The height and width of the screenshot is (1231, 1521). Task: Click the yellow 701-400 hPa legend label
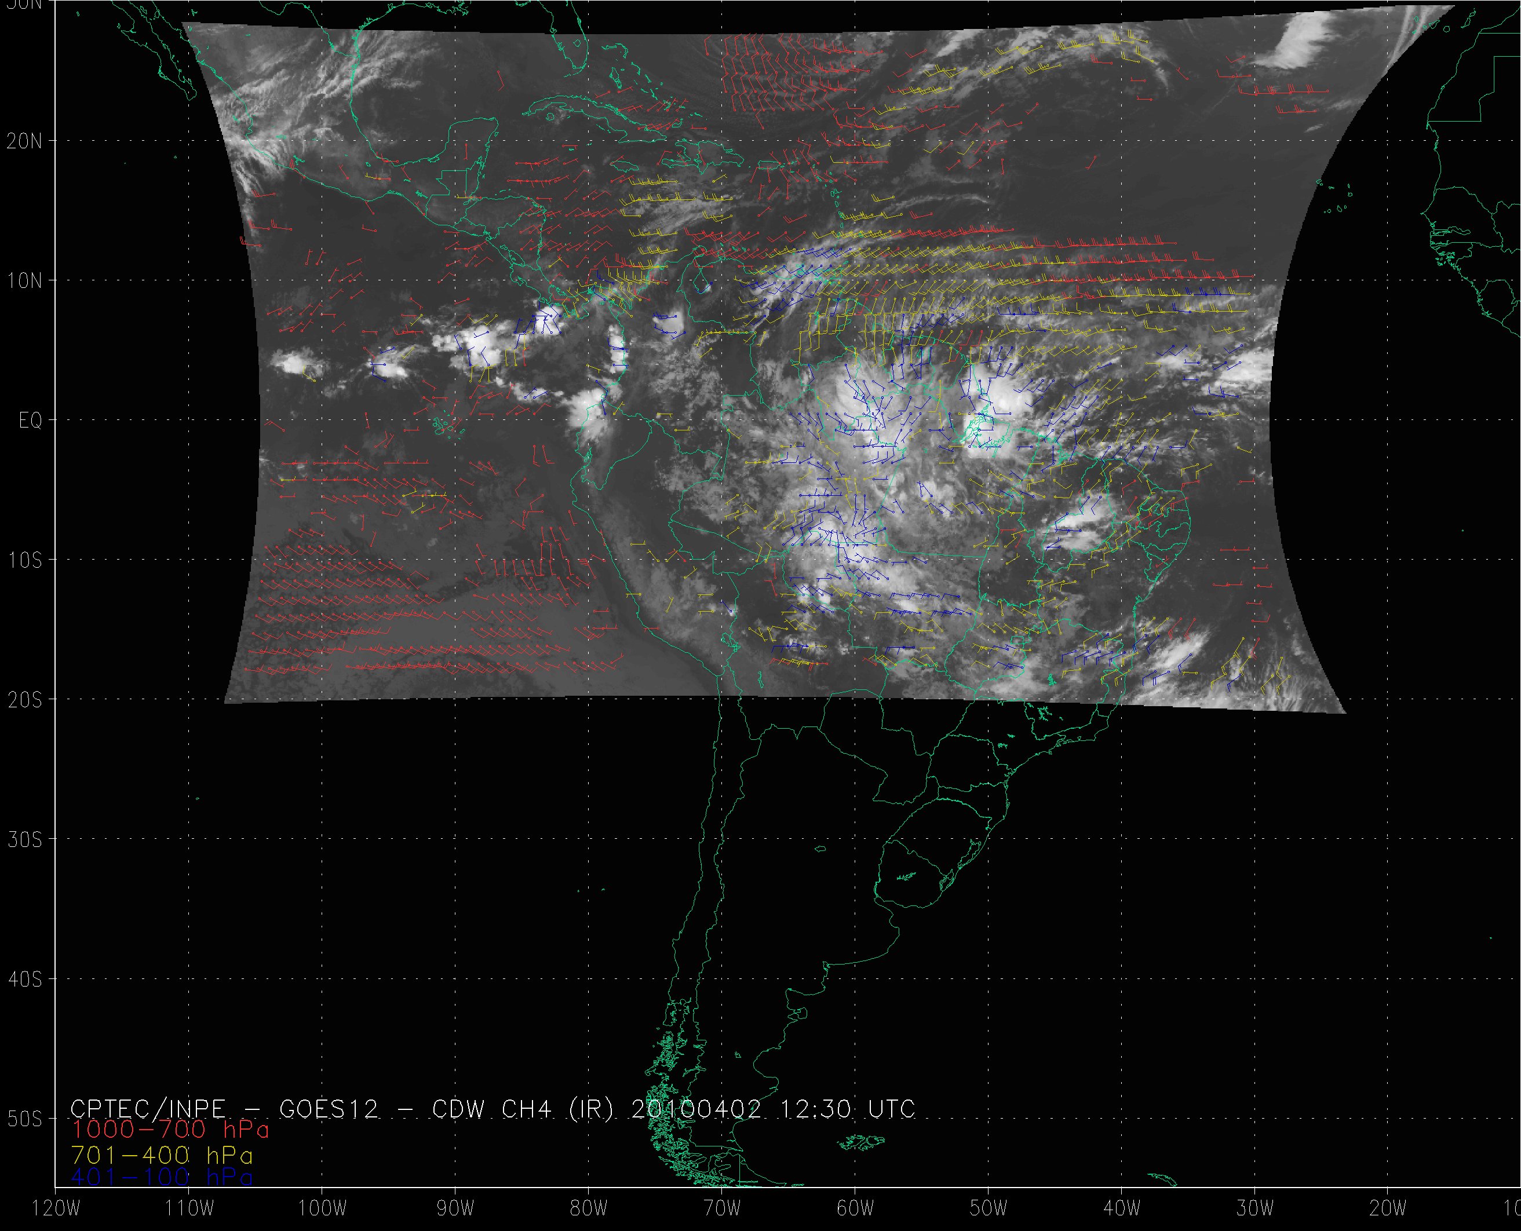162,1154
